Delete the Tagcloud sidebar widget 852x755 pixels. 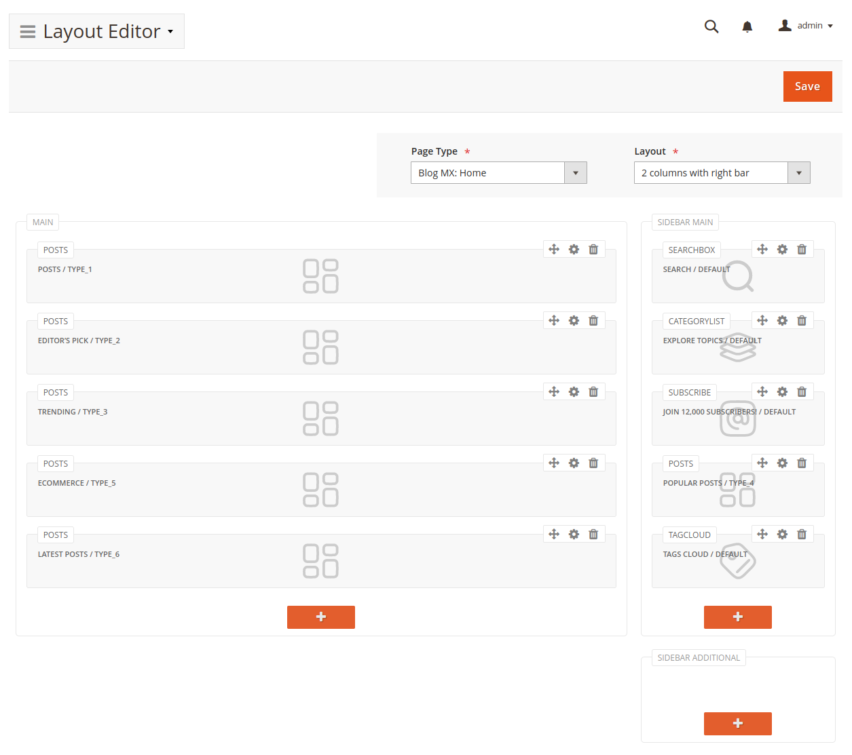[x=802, y=535]
